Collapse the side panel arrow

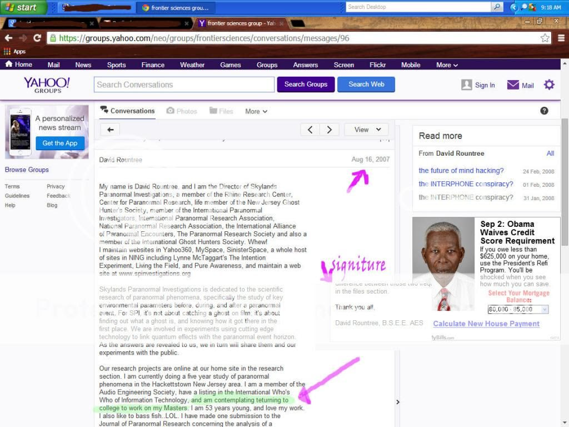tap(398, 402)
